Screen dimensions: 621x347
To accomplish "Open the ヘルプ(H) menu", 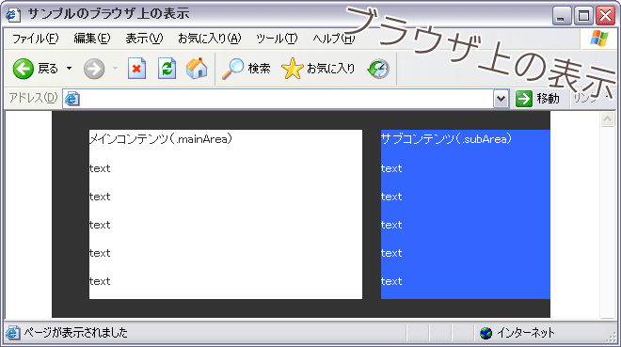I will click(333, 39).
